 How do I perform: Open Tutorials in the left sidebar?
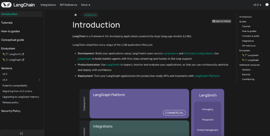7,23
